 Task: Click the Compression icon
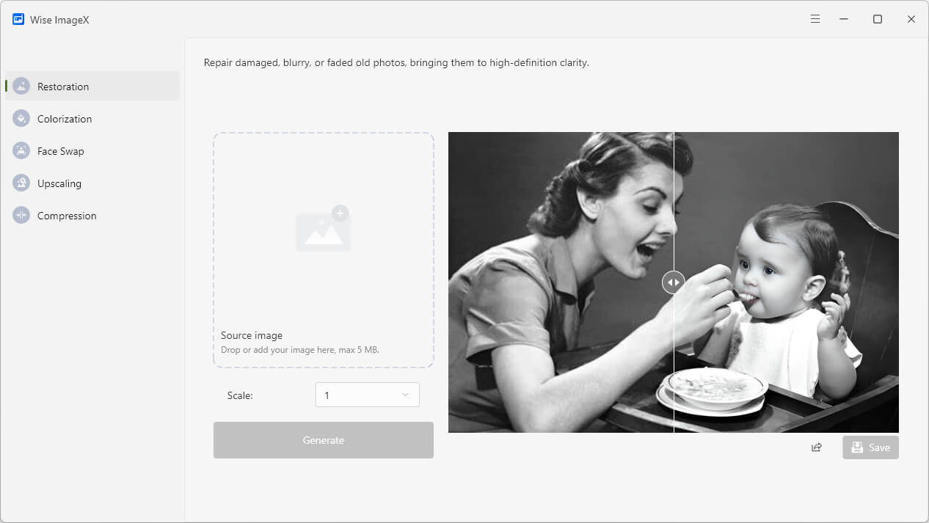(21, 215)
